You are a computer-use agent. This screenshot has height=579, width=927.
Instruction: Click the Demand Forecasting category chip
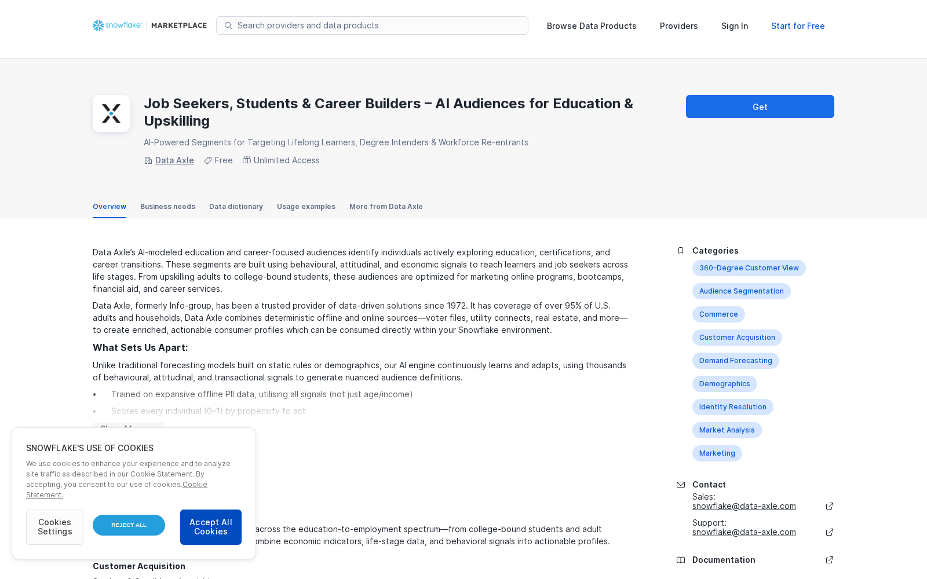pos(736,361)
